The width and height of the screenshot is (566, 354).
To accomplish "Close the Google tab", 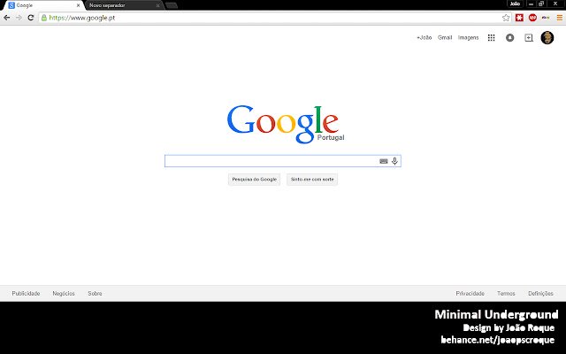I will coord(78,5).
